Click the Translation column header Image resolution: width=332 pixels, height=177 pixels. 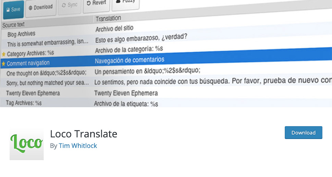tap(108, 18)
